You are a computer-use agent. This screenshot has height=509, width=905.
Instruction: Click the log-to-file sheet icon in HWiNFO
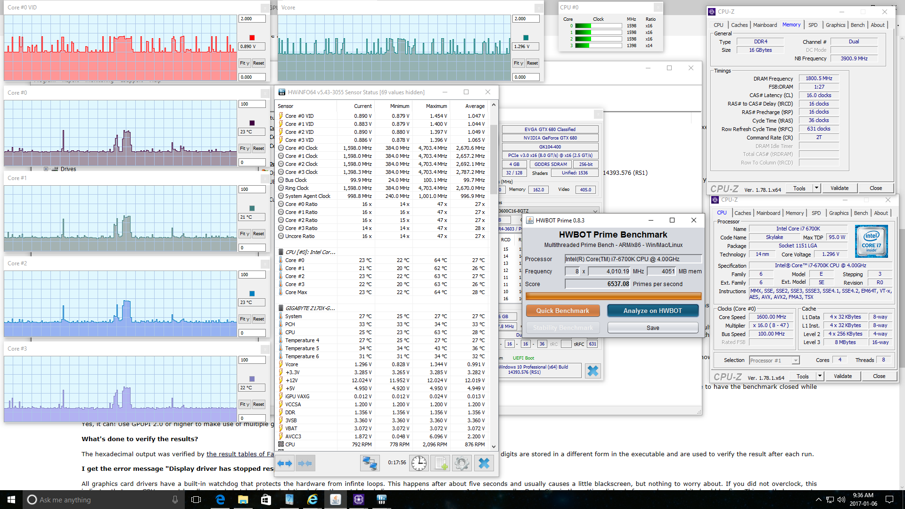tap(440, 463)
